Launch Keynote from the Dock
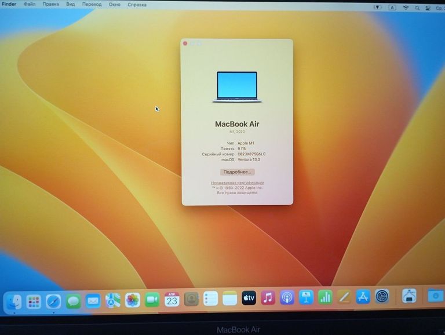 pos(306,297)
